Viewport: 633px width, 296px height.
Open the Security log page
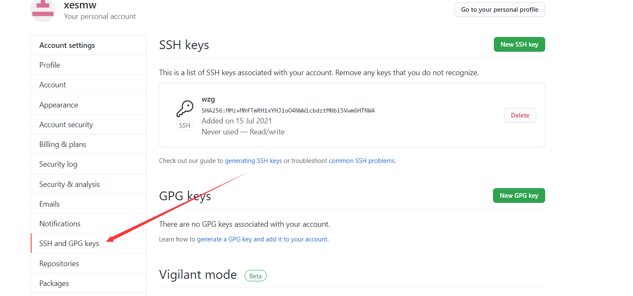(x=58, y=164)
